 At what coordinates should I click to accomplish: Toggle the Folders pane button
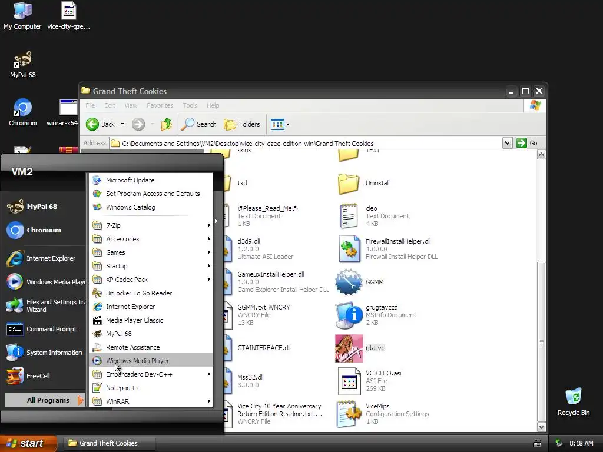pyautogui.click(x=242, y=124)
